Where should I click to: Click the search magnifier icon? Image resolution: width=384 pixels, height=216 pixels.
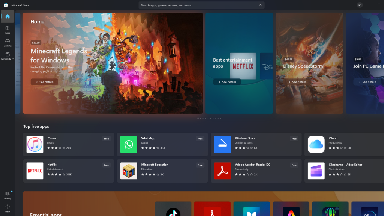[261, 5]
